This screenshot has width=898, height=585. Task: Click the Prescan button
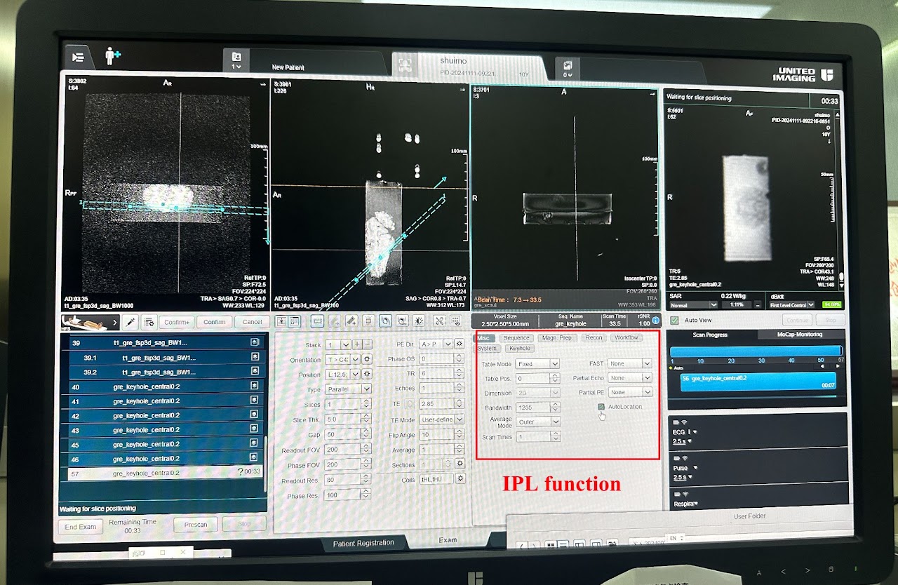(x=196, y=524)
